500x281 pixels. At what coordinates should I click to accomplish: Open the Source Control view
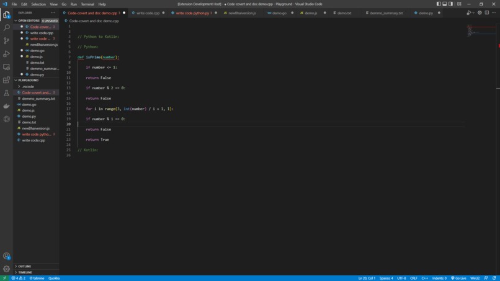pyautogui.click(x=6, y=41)
